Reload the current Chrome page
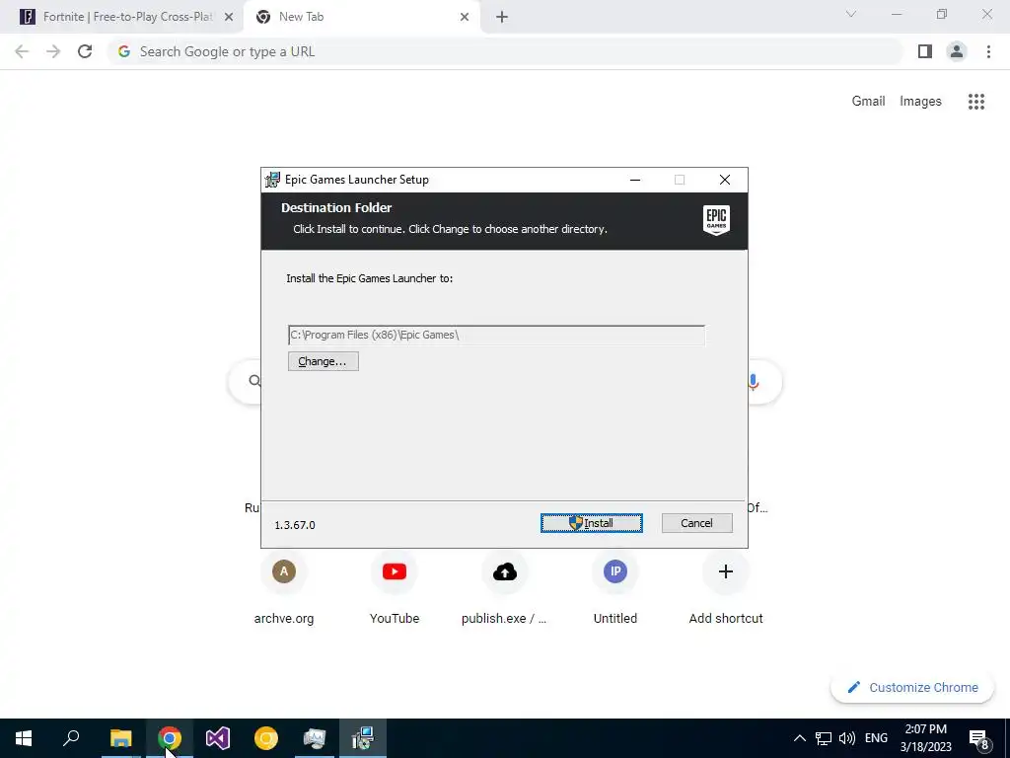Viewport: 1010px width, 758px height. click(x=85, y=51)
